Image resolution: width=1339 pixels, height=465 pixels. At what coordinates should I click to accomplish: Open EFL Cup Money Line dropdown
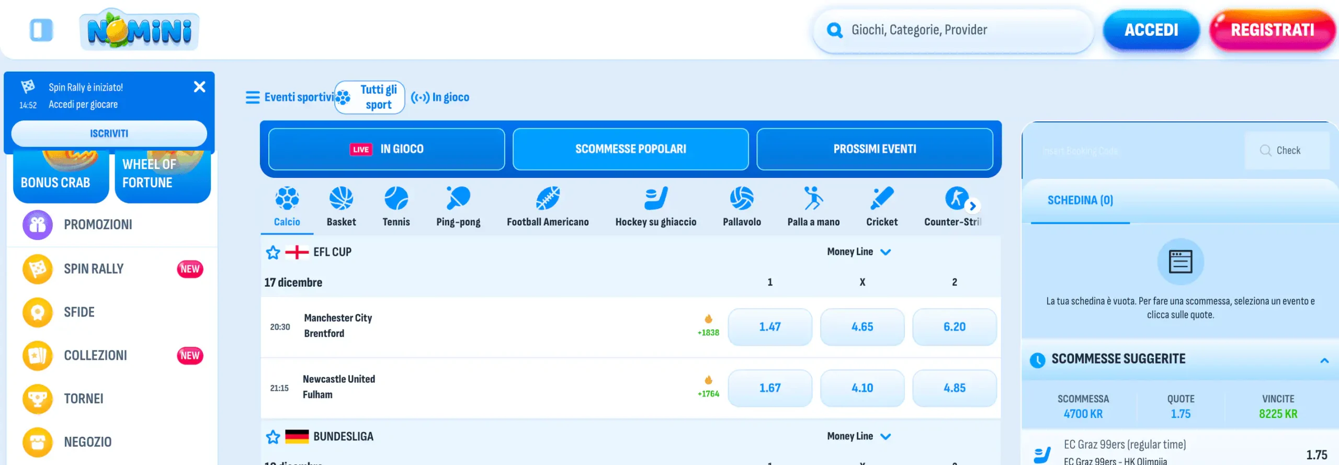859,252
